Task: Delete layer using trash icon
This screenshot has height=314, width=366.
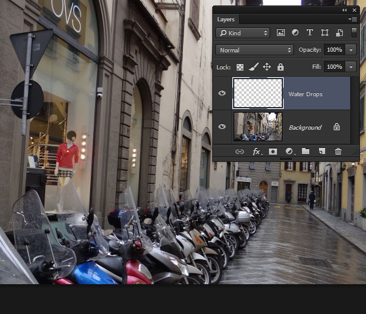Action: pyautogui.click(x=338, y=151)
